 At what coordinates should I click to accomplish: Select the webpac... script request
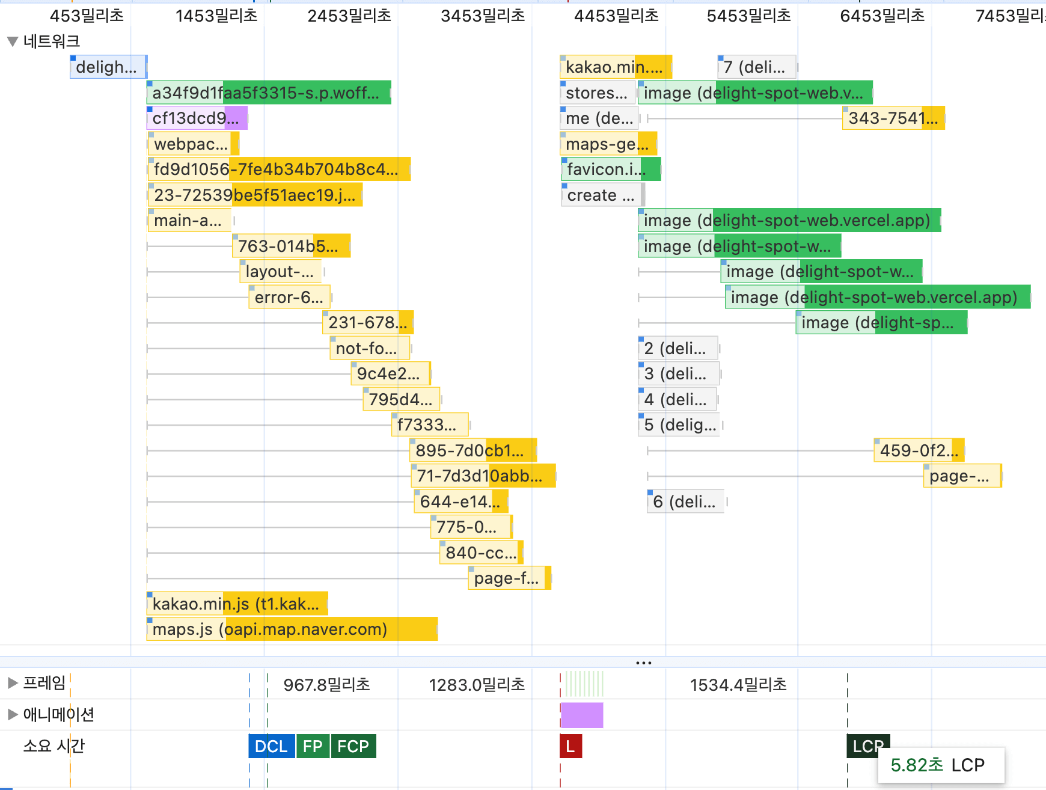coord(192,144)
